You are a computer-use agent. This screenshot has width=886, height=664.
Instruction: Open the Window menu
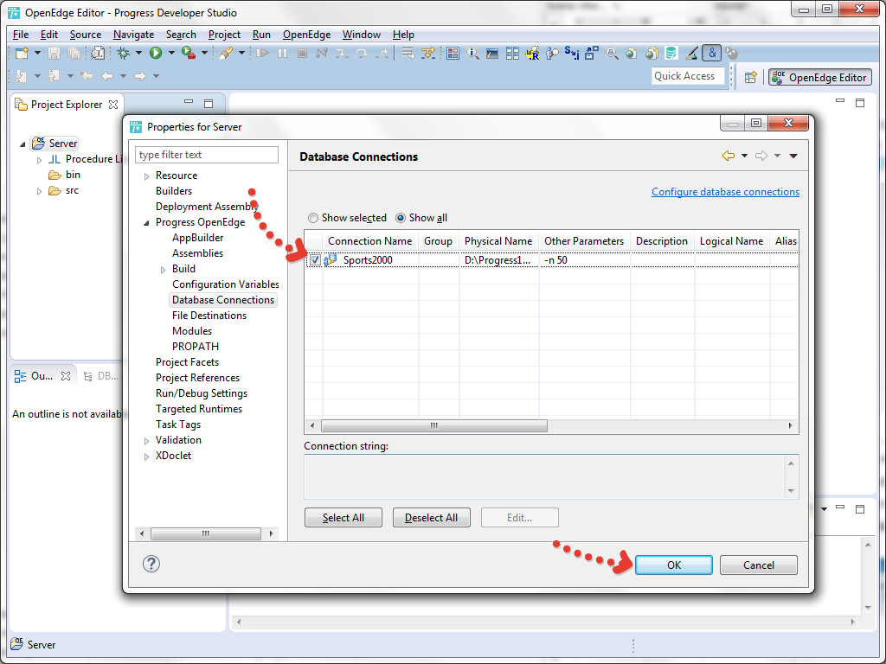[x=361, y=35]
